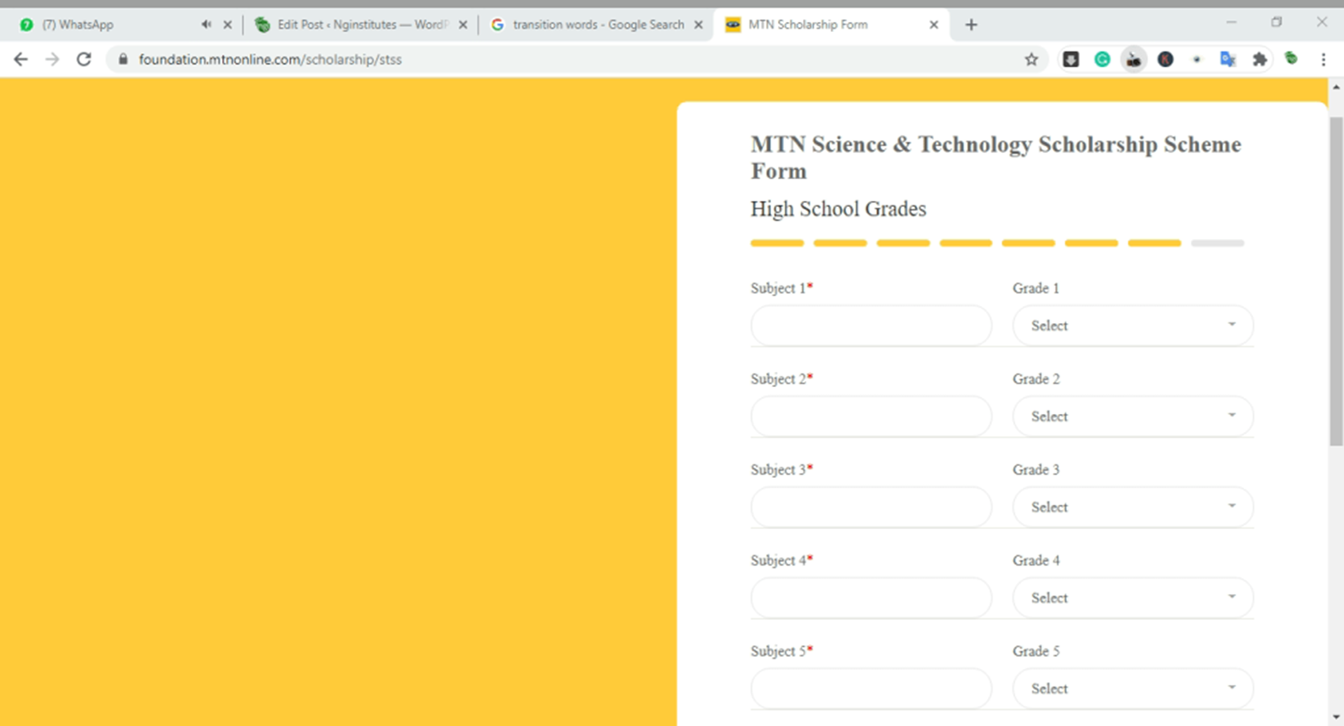
Task: Click the green profile avatar icon
Action: pyautogui.click(x=1291, y=58)
